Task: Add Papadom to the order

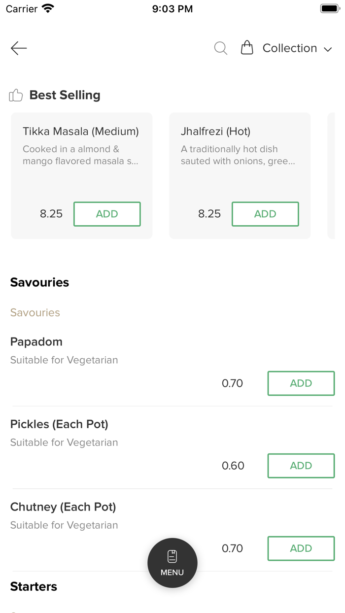Action: click(301, 383)
